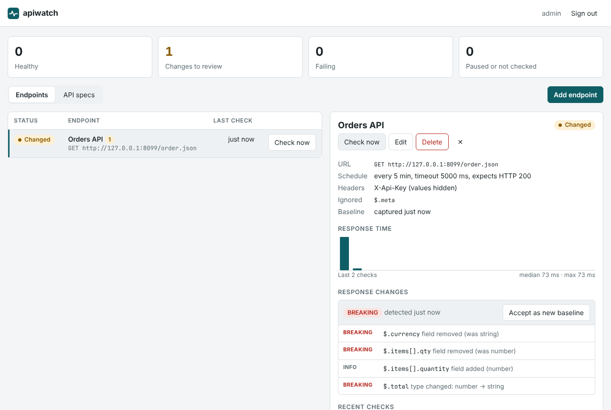Viewport: 611px width, 410px height.
Task: Click the just now last check cell
Action: 241,139
